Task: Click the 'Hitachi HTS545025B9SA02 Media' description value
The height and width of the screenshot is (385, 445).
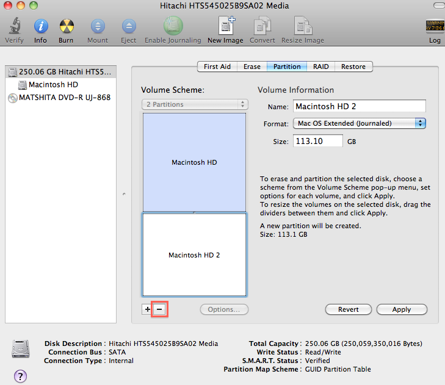Action: click(163, 344)
